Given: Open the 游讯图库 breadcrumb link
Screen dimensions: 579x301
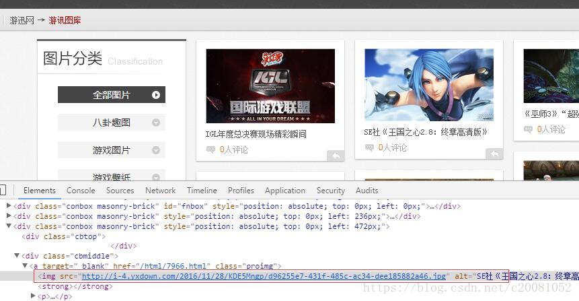Looking at the screenshot, I should coord(65,20).
